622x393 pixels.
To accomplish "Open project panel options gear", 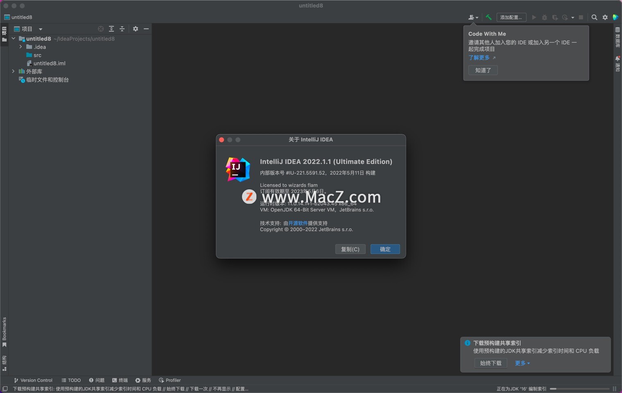I will [136, 29].
